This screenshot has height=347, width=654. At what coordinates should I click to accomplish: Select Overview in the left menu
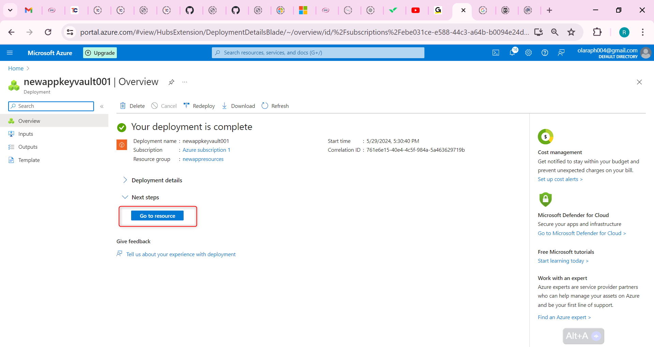[x=54, y=121]
